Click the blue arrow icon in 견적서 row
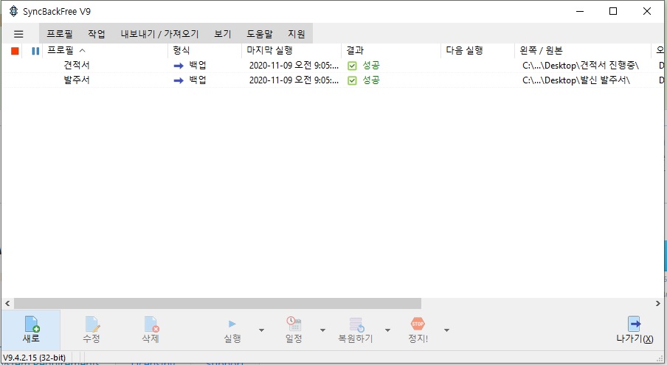 tap(179, 66)
